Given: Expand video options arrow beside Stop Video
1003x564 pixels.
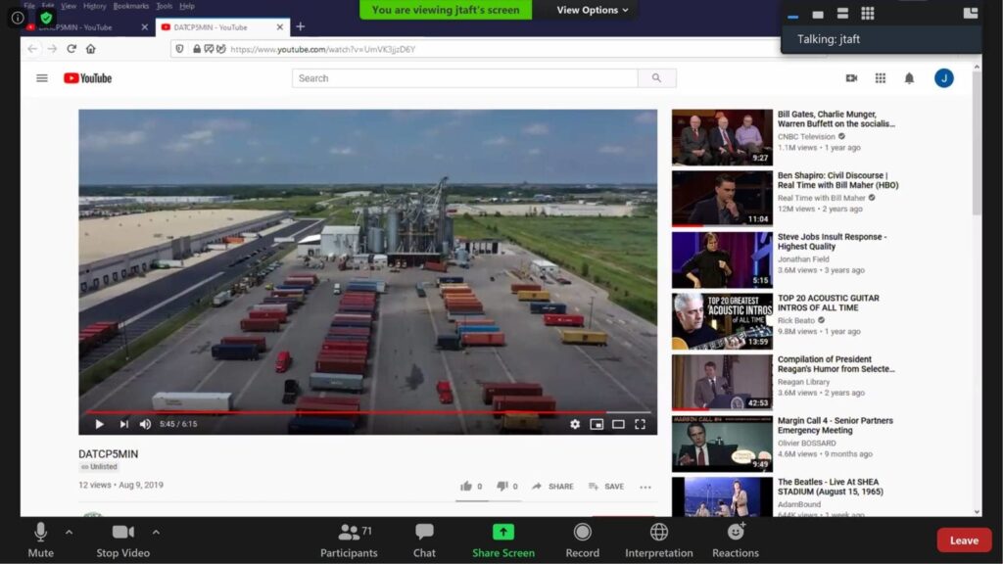Looking at the screenshot, I should tap(156, 532).
